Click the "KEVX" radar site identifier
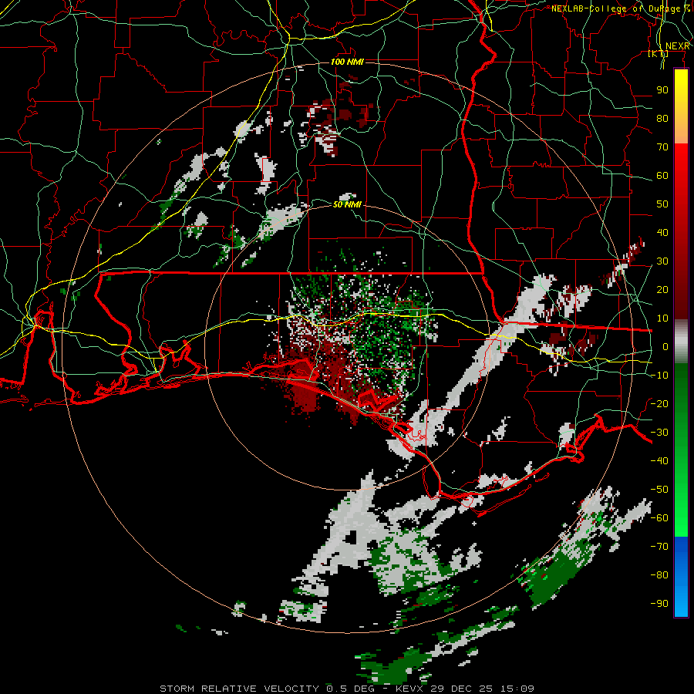This screenshot has height=694, width=694. (x=410, y=689)
